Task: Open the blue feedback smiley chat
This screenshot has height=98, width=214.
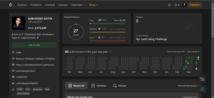Action: pyautogui.click(x=202, y=89)
